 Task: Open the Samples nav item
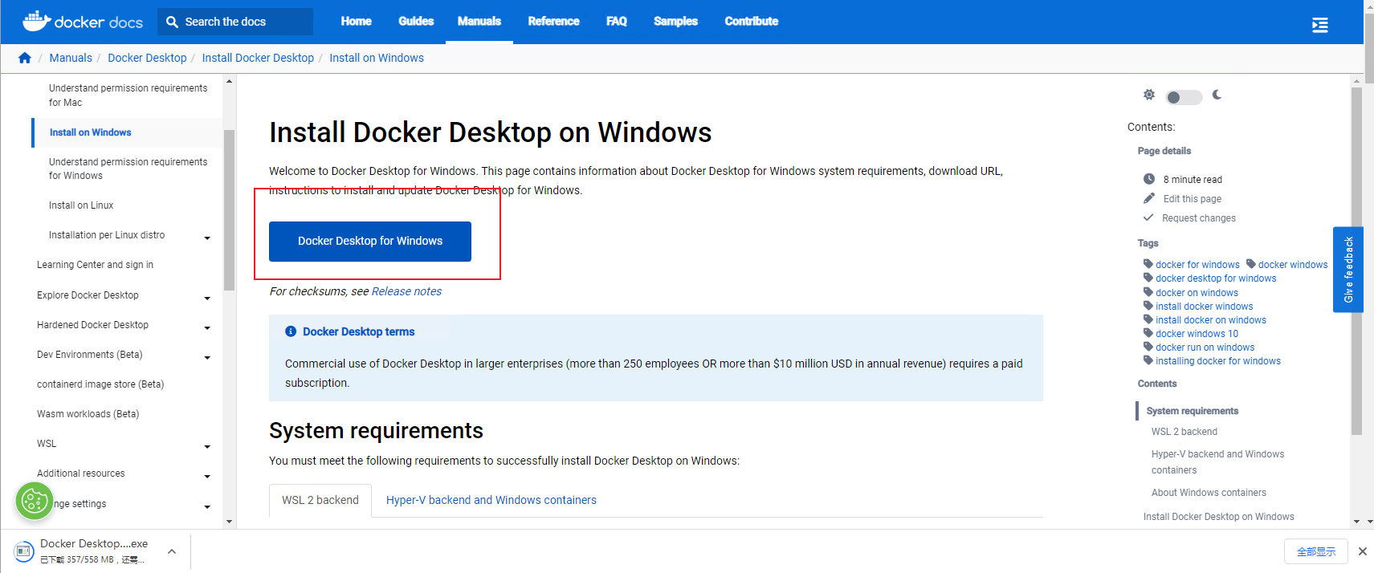tap(675, 22)
